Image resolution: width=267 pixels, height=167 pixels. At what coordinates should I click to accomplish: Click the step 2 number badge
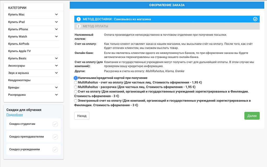point(78,26)
